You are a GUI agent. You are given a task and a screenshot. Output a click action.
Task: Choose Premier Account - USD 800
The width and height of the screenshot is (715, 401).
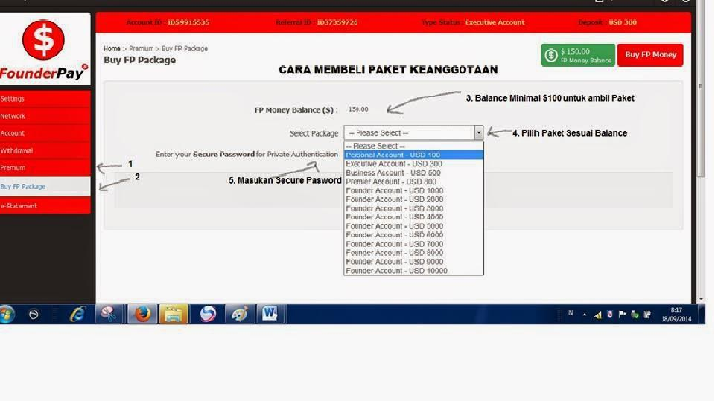(413, 182)
